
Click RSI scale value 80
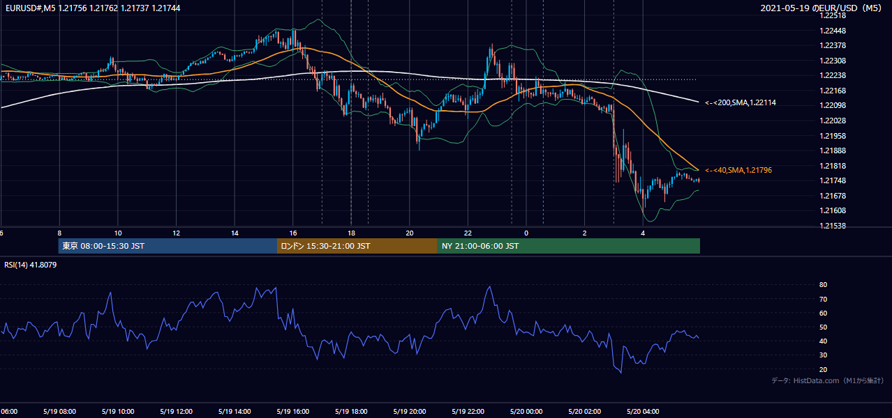824,285
